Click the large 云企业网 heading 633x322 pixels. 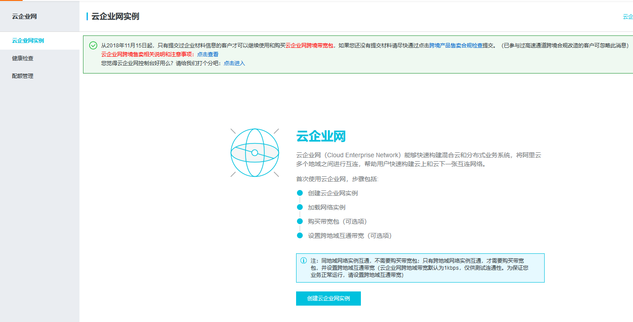[321, 136]
